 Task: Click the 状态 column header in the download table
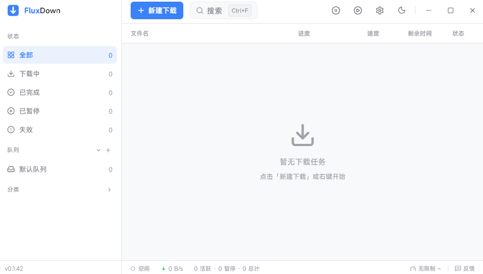tap(458, 33)
